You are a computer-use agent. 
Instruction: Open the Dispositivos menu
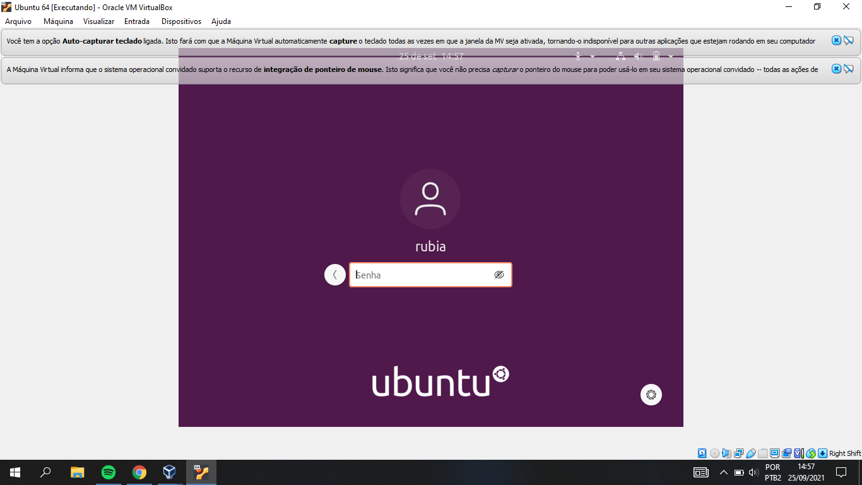point(181,21)
